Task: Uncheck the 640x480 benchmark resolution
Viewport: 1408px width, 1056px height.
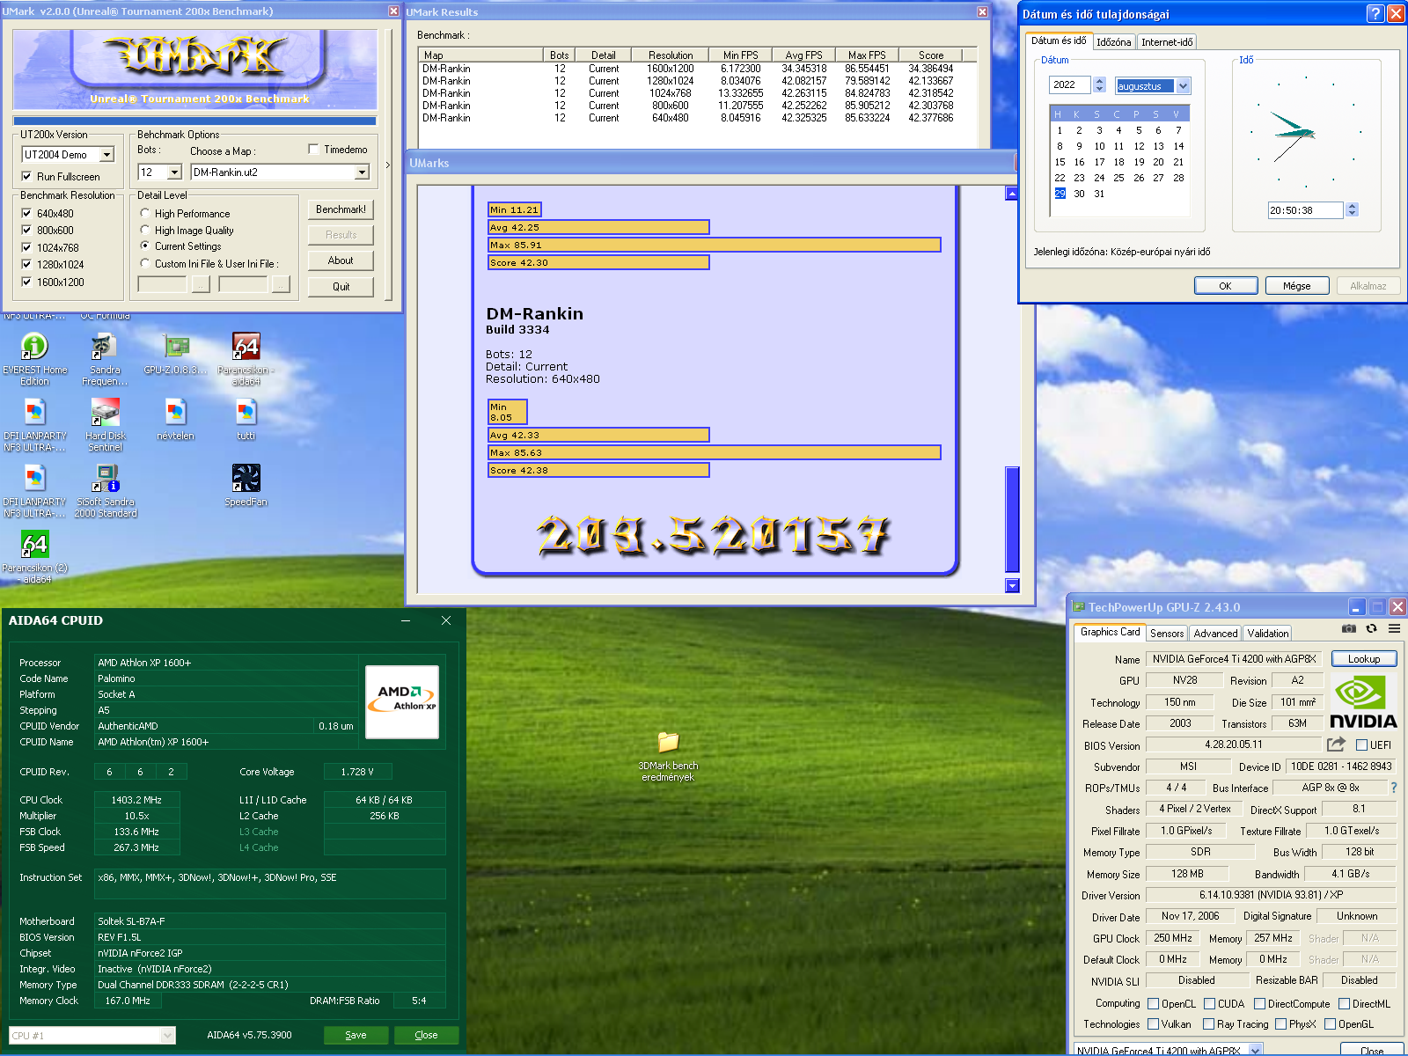Action: [26, 213]
